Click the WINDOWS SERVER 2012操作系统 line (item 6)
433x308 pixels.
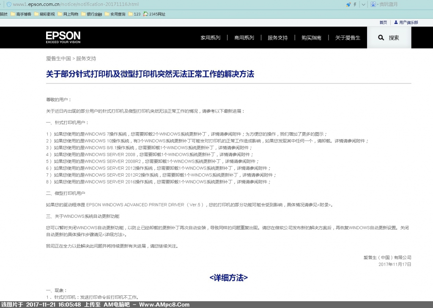pos(159,168)
